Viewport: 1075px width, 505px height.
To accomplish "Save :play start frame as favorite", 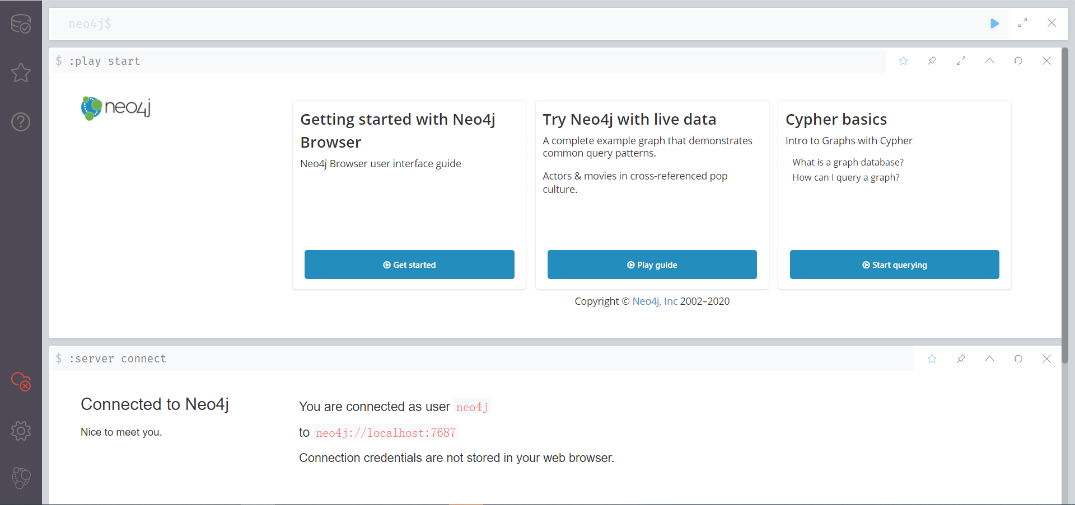I will point(903,60).
